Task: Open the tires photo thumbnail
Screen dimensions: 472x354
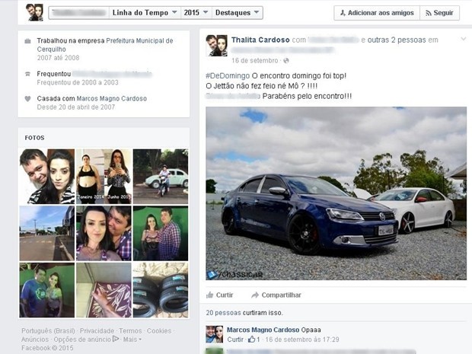Action: (x=161, y=290)
